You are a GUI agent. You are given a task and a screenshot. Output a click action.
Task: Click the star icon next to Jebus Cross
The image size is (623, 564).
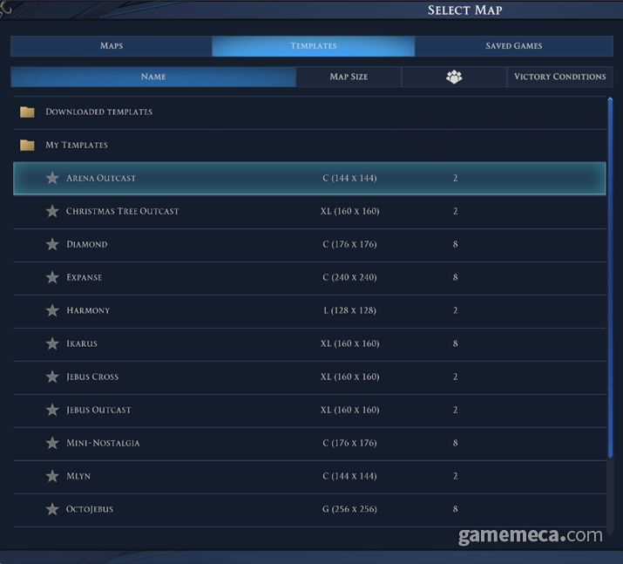pyautogui.click(x=52, y=377)
